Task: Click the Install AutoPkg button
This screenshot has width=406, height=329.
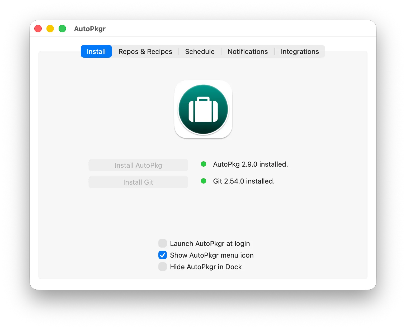Action: pyautogui.click(x=138, y=165)
